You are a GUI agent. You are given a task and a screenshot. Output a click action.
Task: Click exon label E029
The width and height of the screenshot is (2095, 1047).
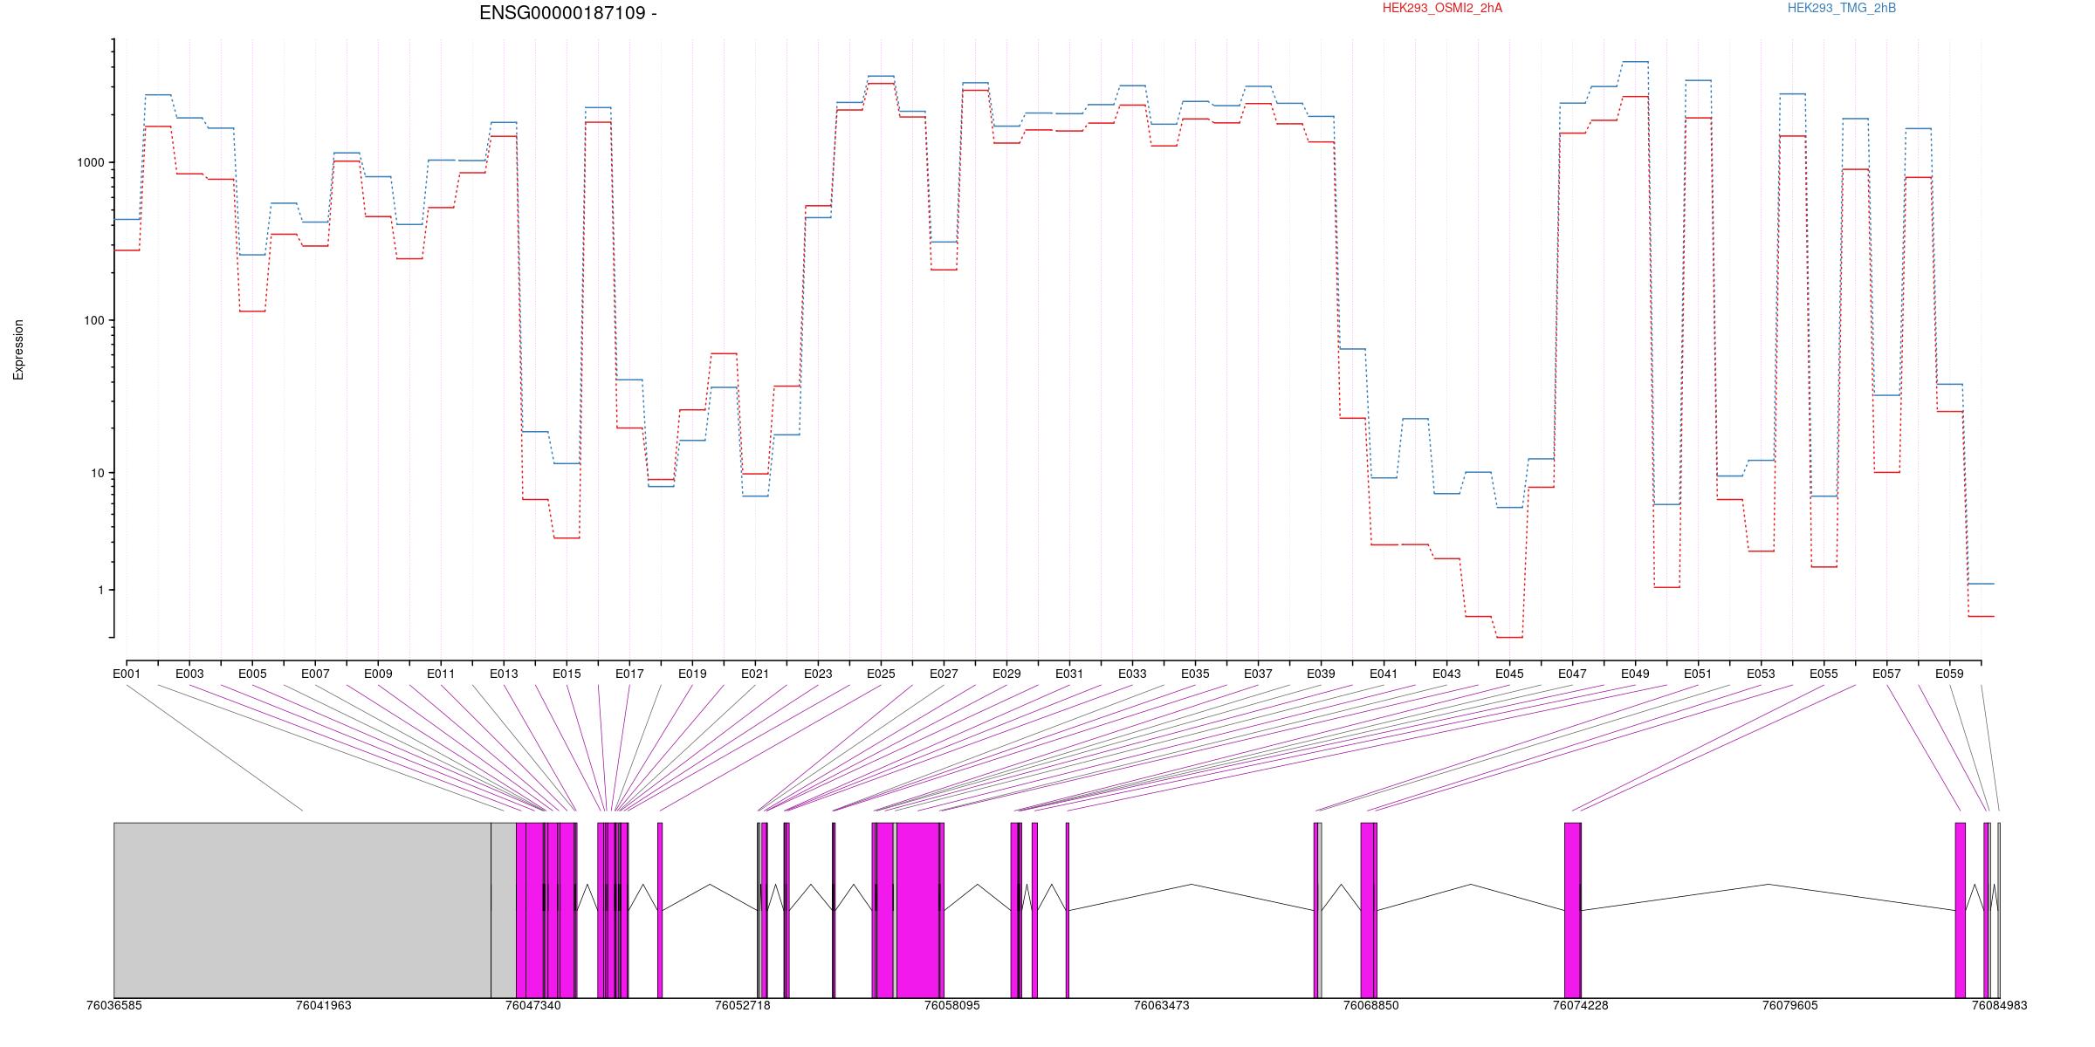pos(1006,674)
